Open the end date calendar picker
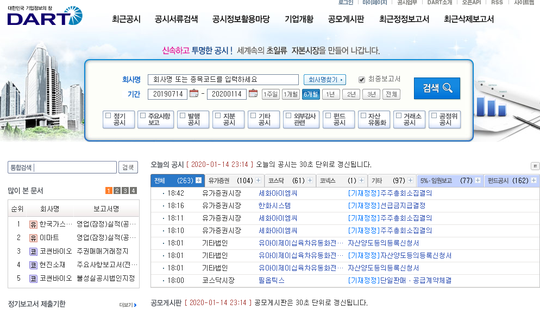The image size is (540, 310). tap(253, 93)
